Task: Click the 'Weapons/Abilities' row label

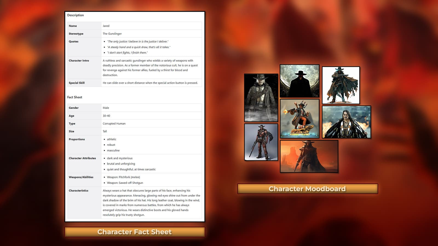Action: 81,177
